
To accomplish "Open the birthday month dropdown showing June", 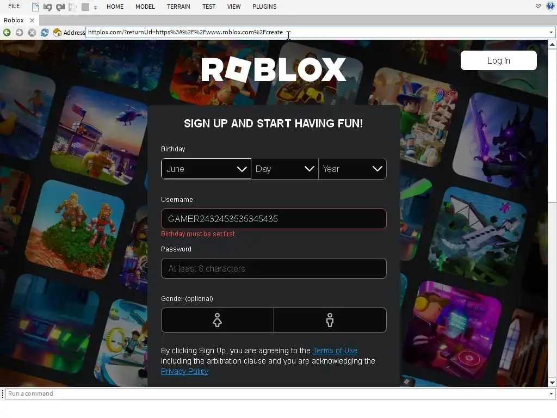I will point(206,169).
